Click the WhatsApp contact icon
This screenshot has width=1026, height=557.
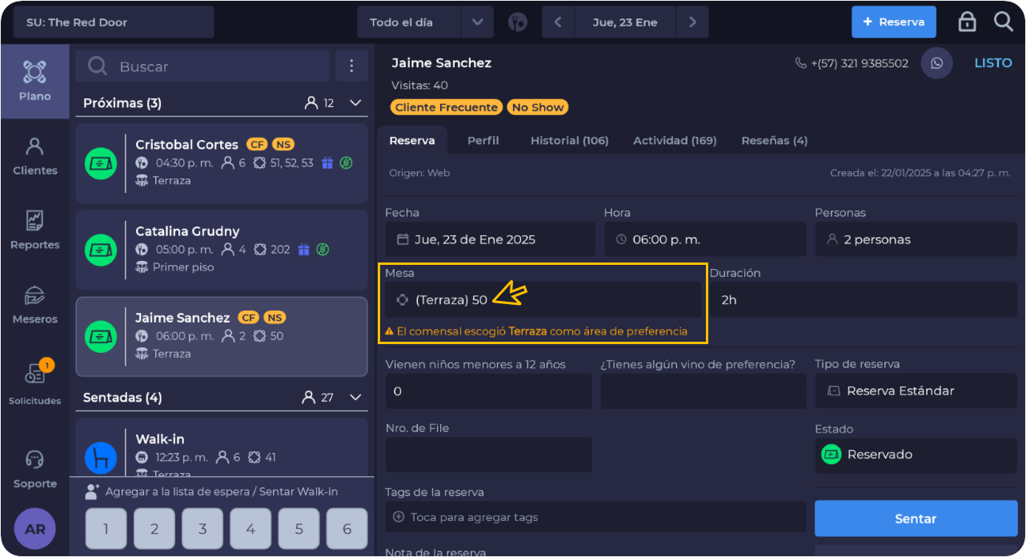936,63
